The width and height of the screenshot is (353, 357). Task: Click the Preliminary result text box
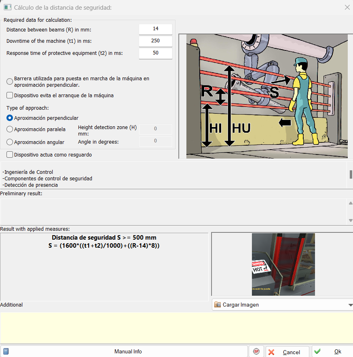click(x=173, y=212)
